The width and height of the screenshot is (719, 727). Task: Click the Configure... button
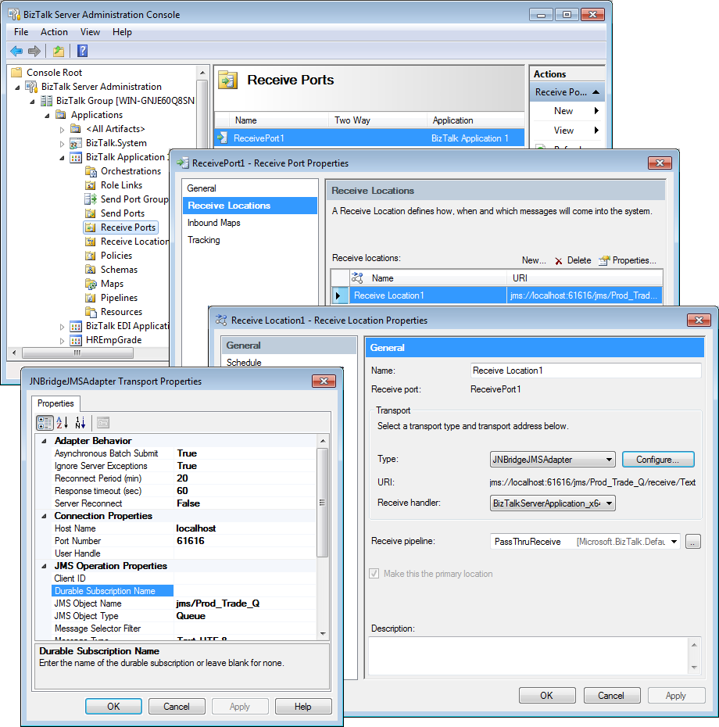pyautogui.click(x=663, y=460)
